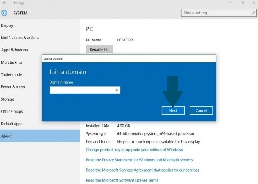Open Microsoft Software License Terms link
The height and width of the screenshot is (184, 258).
(122, 180)
